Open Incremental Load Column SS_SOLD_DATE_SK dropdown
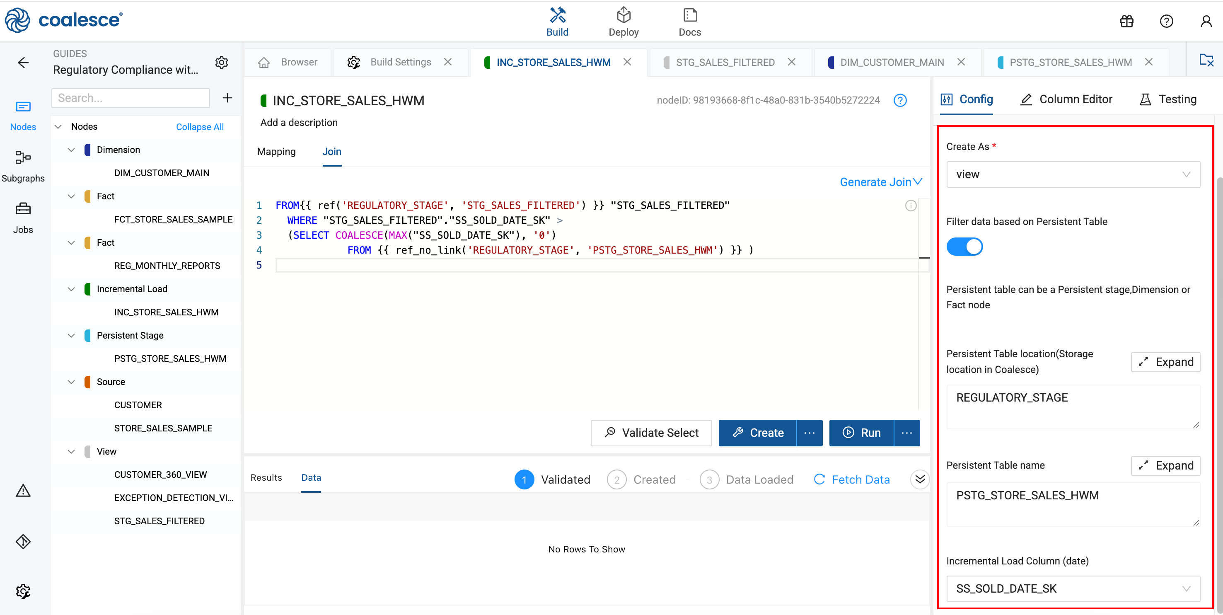The height and width of the screenshot is (615, 1223). [x=1073, y=588]
